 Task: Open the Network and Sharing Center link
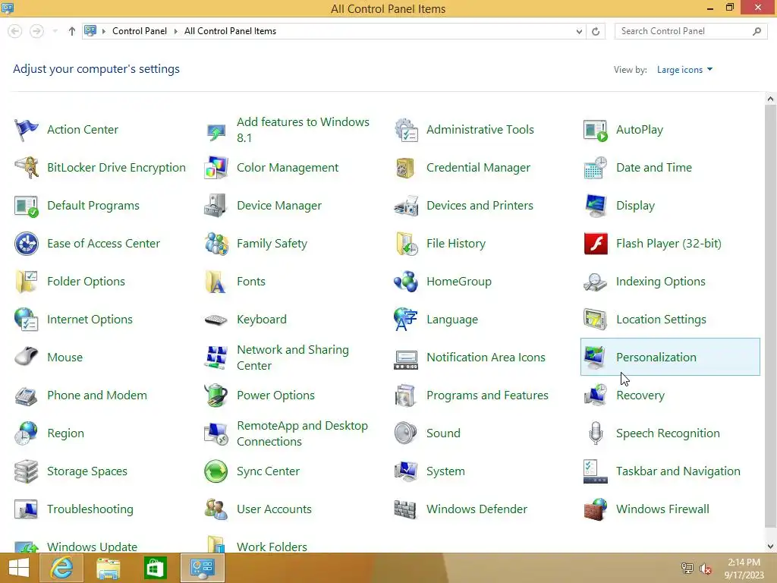pyautogui.click(x=293, y=358)
